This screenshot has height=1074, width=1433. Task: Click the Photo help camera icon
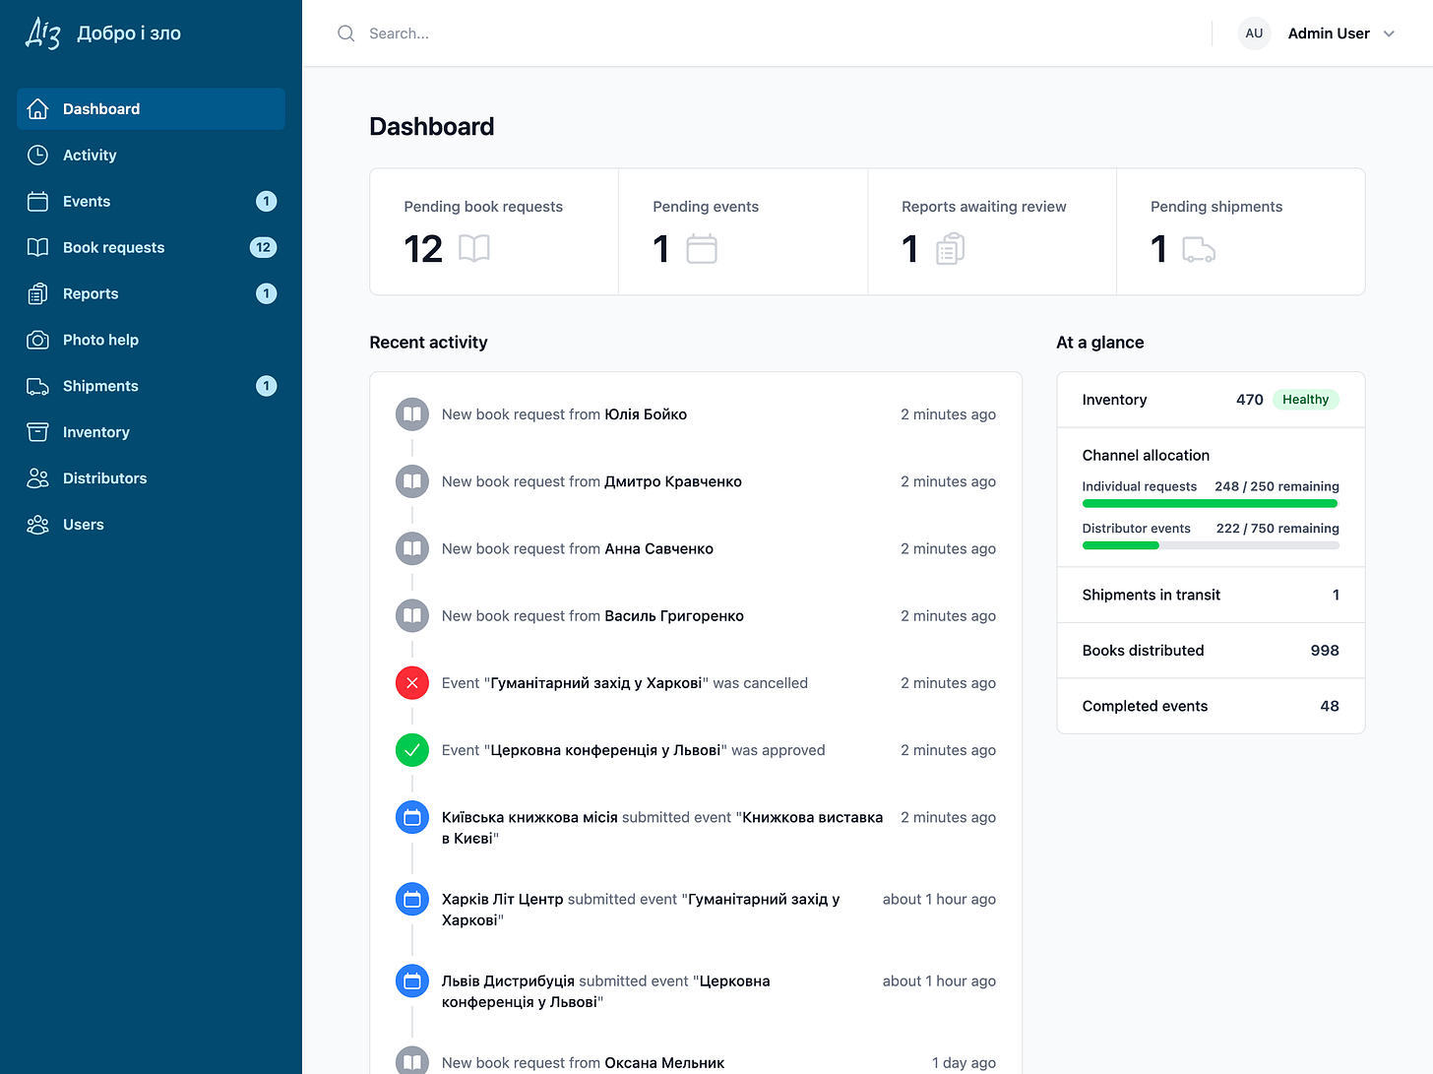37,340
